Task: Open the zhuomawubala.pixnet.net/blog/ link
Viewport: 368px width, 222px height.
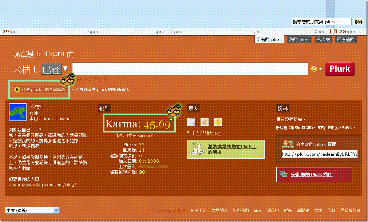Action: pyautogui.click(x=42, y=185)
